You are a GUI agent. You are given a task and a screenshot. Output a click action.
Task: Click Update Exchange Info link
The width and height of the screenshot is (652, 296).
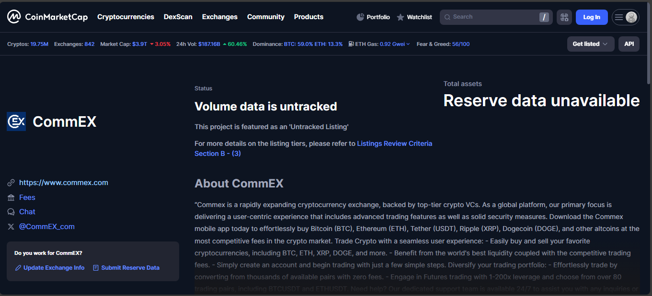[54, 268]
